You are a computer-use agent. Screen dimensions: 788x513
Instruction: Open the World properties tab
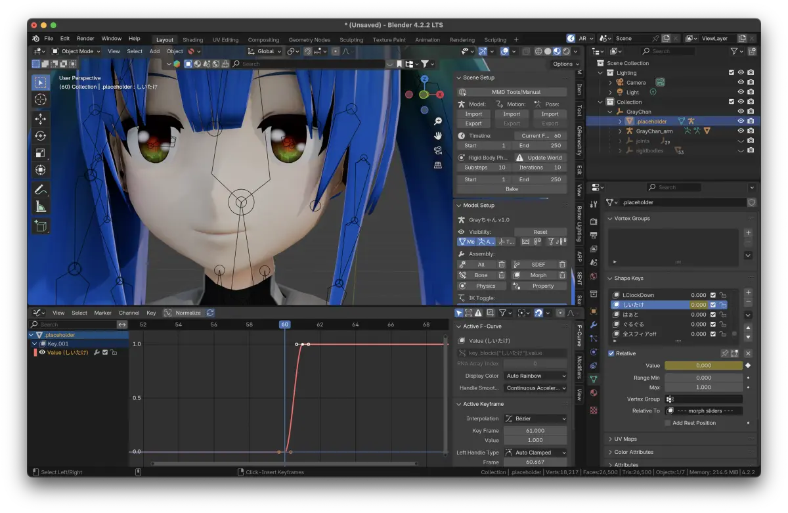coord(594,277)
